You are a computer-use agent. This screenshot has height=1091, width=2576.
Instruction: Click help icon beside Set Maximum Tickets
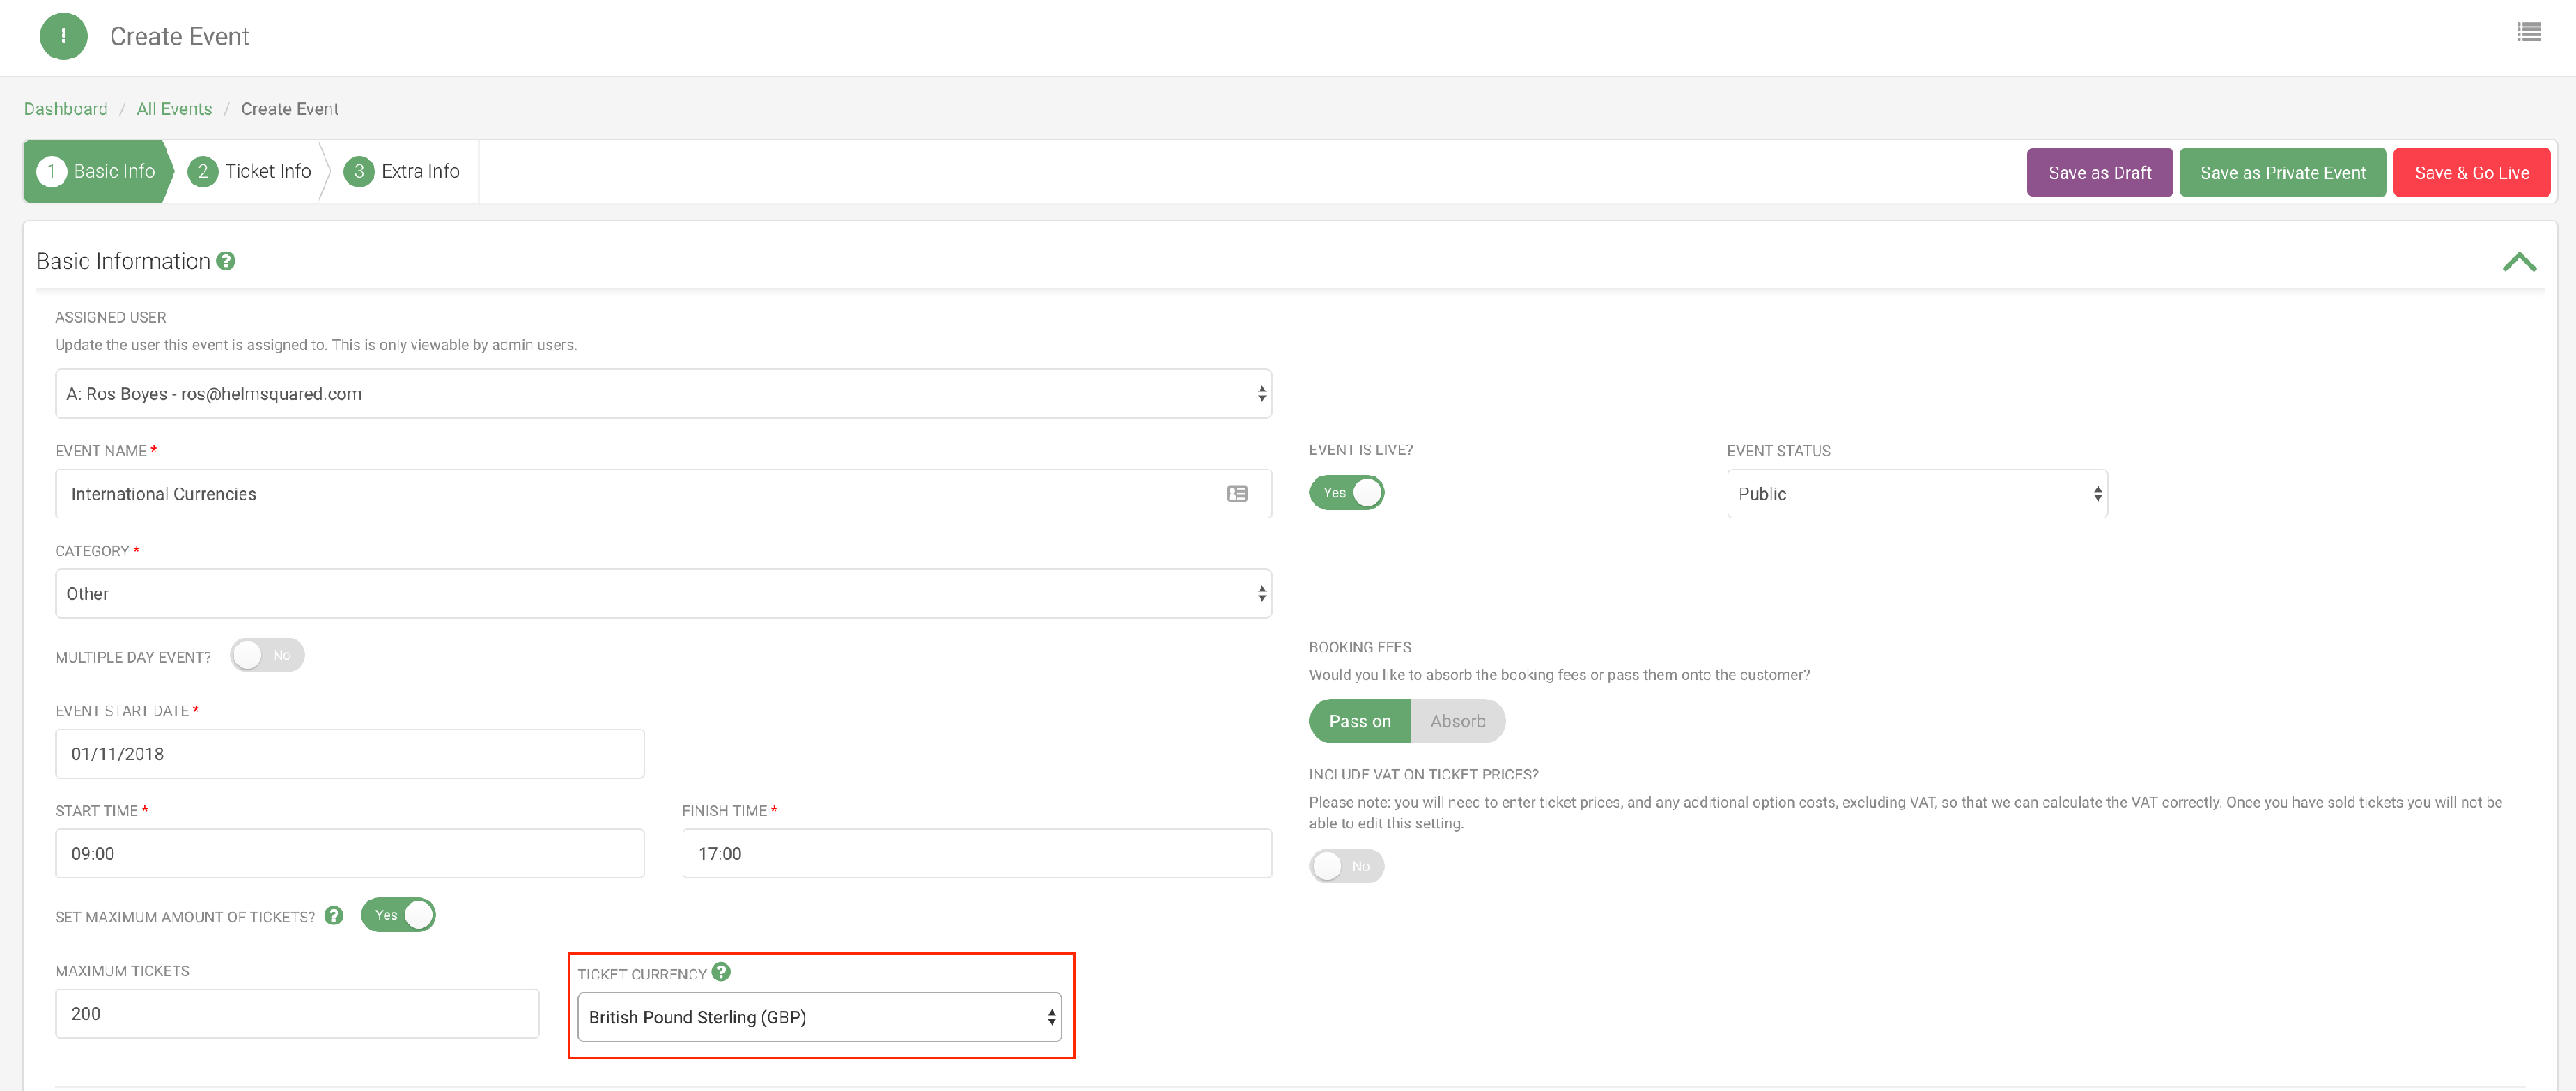pyautogui.click(x=334, y=915)
